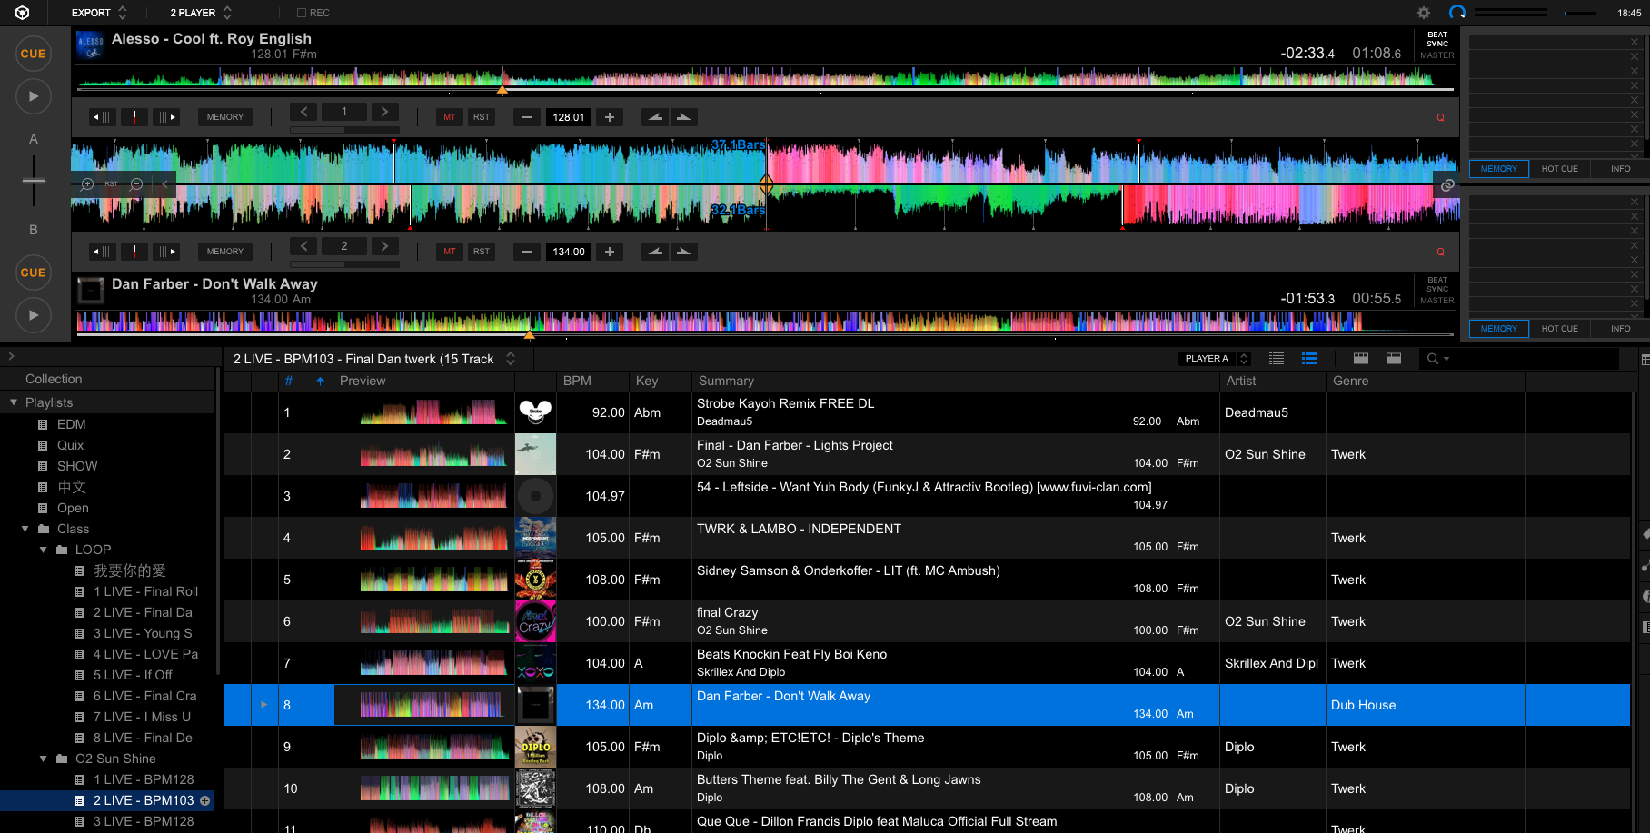Collapse the O2 Sun Shine folder
The width and height of the screenshot is (1650, 833).
click(x=44, y=759)
